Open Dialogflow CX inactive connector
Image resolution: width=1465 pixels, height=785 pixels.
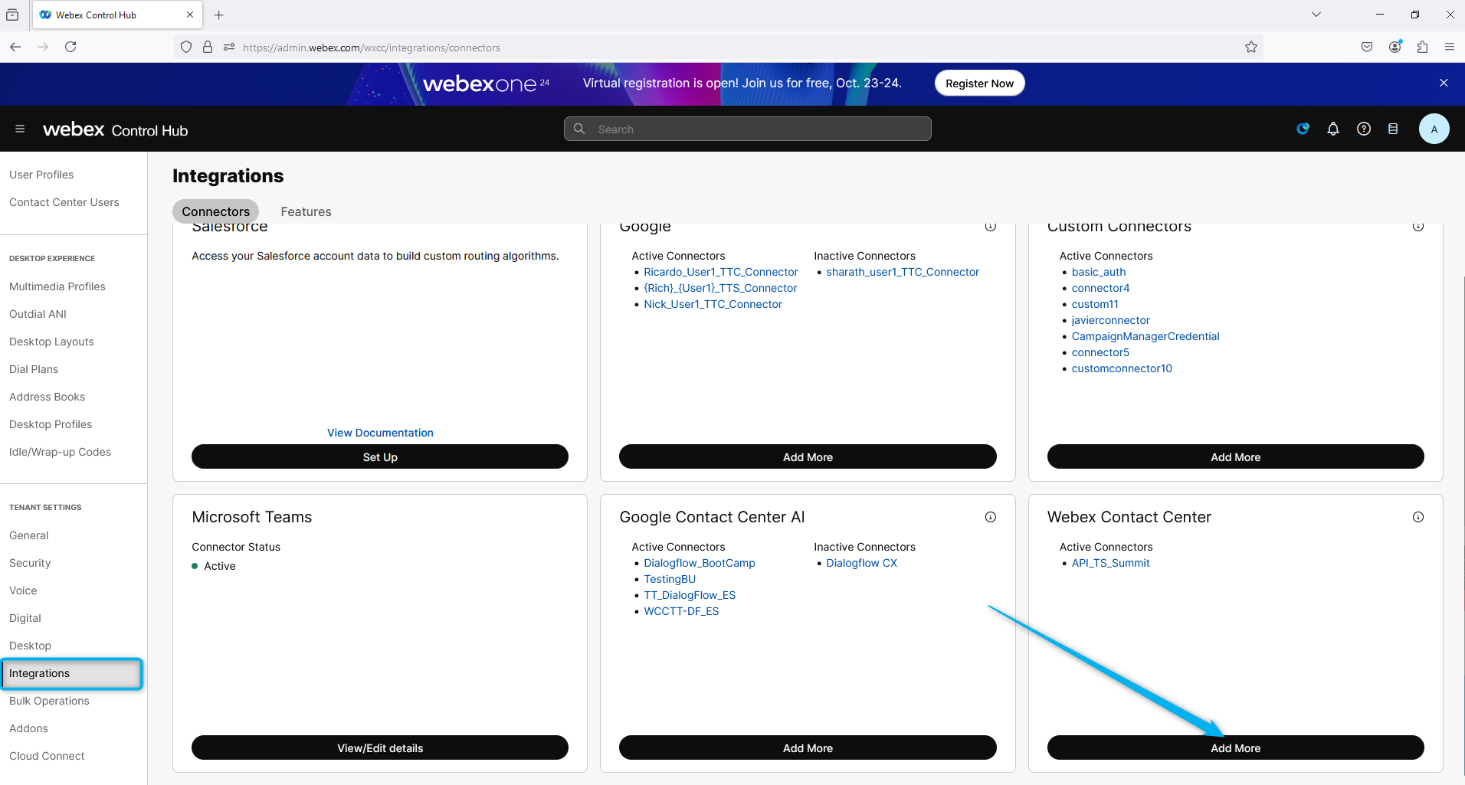point(861,563)
